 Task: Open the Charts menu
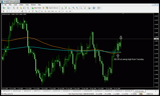(x=21, y=5)
